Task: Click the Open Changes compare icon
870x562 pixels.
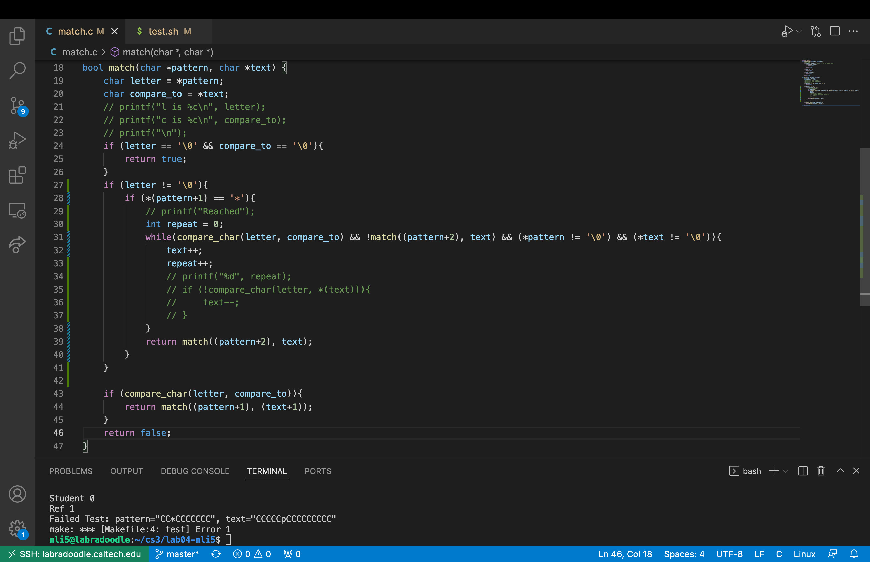Action: point(815,31)
